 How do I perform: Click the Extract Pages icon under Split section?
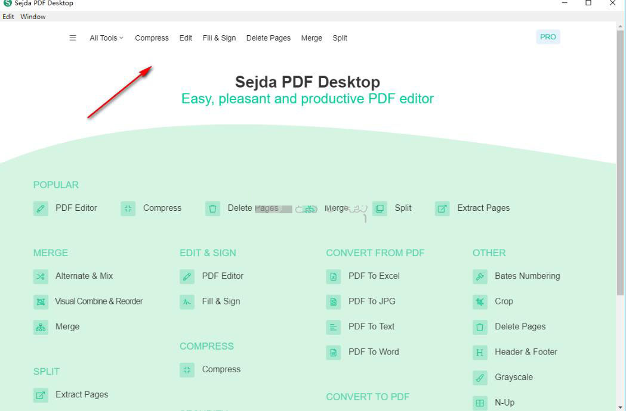coord(41,395)
